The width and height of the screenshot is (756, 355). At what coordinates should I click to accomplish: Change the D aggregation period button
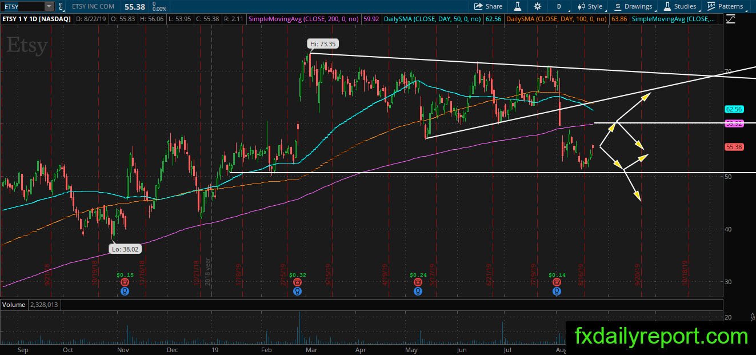pyautogui.click(x=559, y=6)
